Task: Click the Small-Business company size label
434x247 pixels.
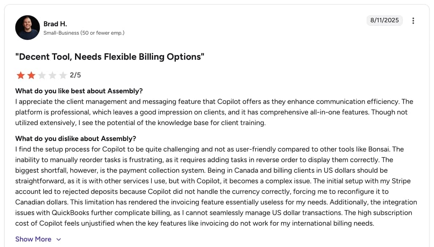Action: [x=84, y=33]
